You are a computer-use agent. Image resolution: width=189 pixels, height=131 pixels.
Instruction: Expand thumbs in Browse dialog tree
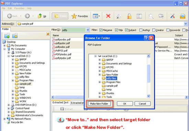100,93
